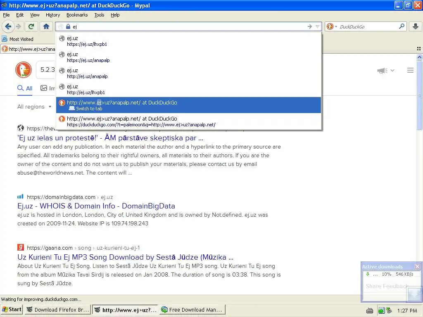Screen dimensions: 423x317
Task: Open the DuckDuckGo hamburger menu
Action: 410,70
